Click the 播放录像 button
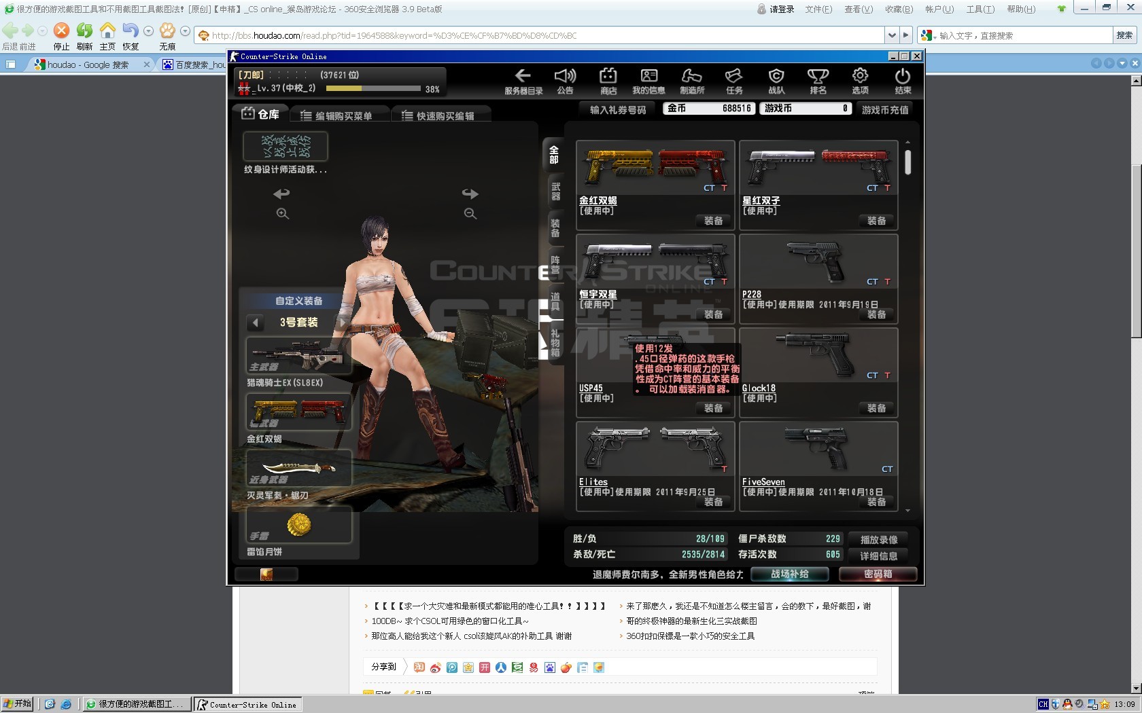This screenshot has width=1142, height=713. click(879, 540)
